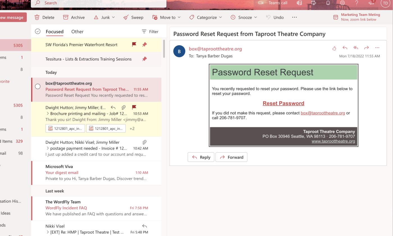
Task: Click the sender address box@taproottheatre.org header
Action: pyautogui.click(x=215, y=49)
